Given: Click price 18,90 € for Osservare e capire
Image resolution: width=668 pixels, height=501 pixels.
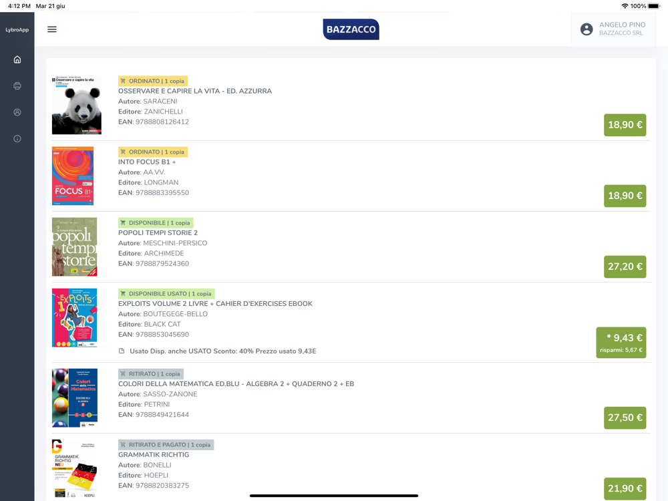Looking at the screenshot, I should coord(625,125).
